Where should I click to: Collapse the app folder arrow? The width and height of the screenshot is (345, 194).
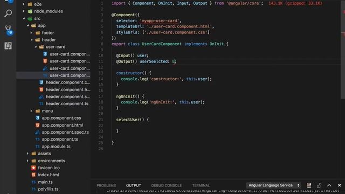(x=27, y=25)
